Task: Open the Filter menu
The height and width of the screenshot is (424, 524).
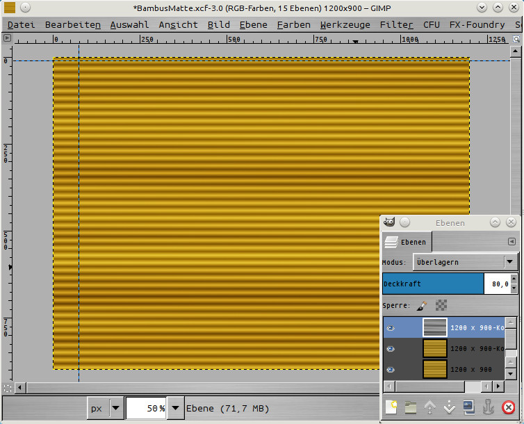Action: tap(396, 24)
